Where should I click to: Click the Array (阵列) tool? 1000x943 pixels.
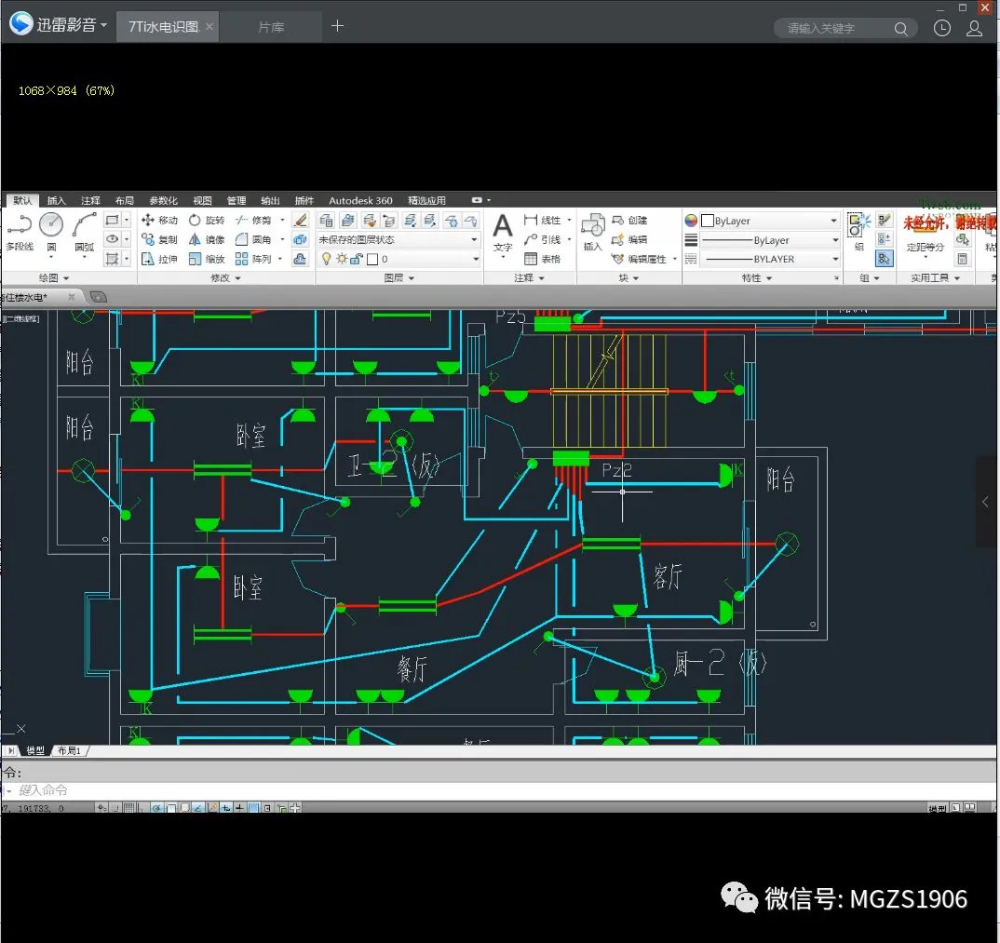253,259
